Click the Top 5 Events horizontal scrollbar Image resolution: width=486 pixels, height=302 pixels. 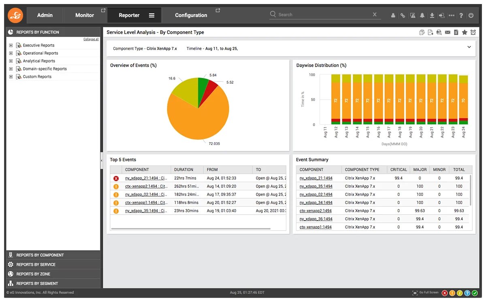pyautogui.click(x=190, y=229)
